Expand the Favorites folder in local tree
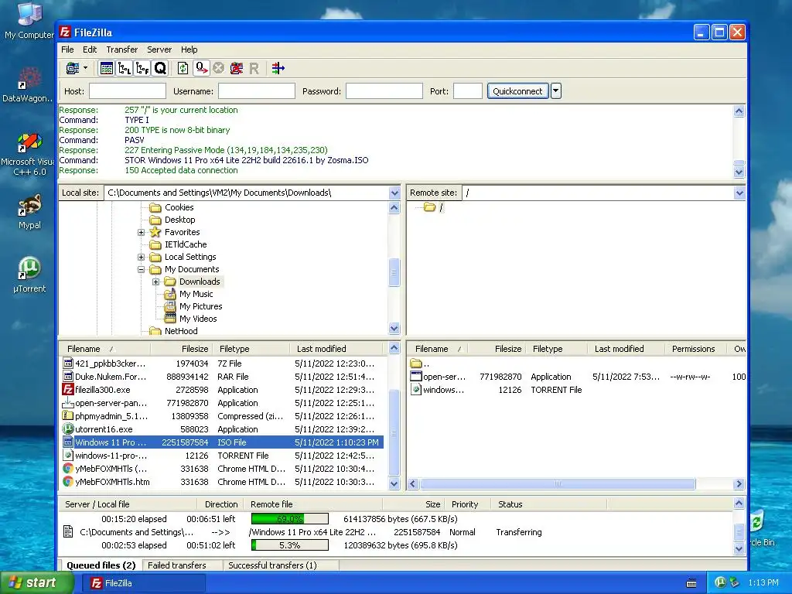792x594 pixels. 142,232
